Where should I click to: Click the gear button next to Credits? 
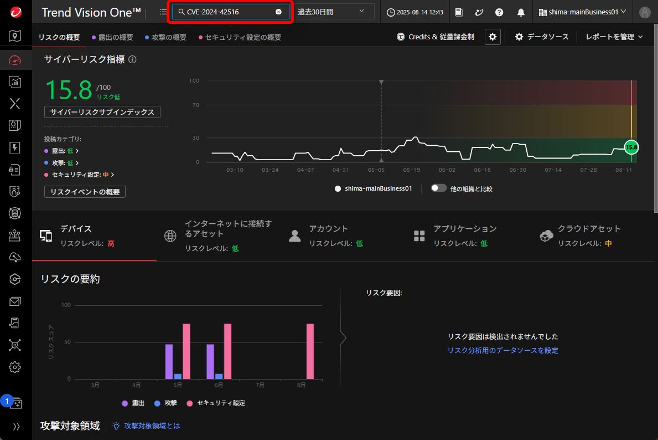[493, 37]
